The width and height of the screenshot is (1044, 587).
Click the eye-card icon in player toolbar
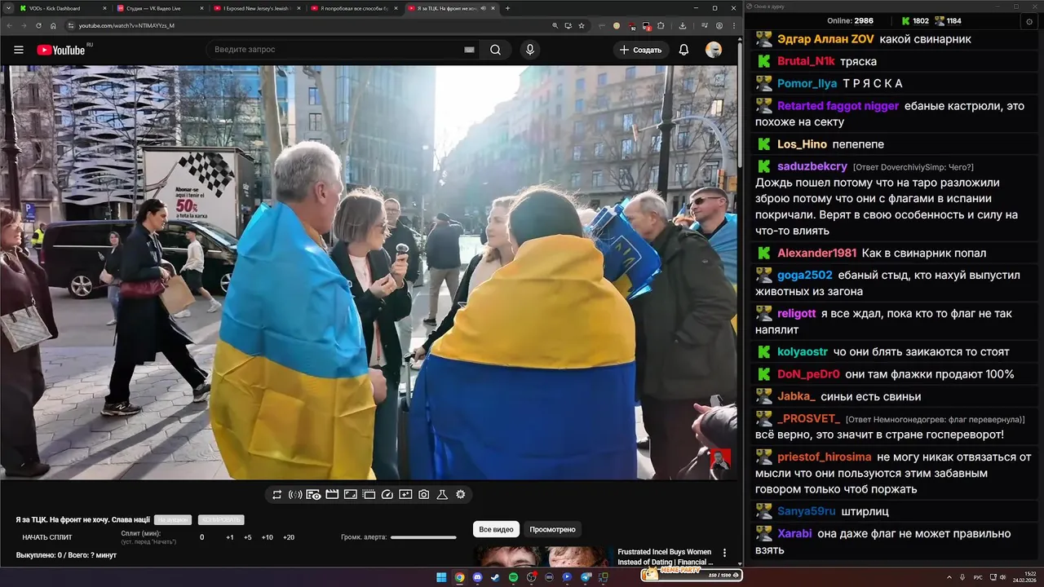pyautogui.click(x=313, y=494)
